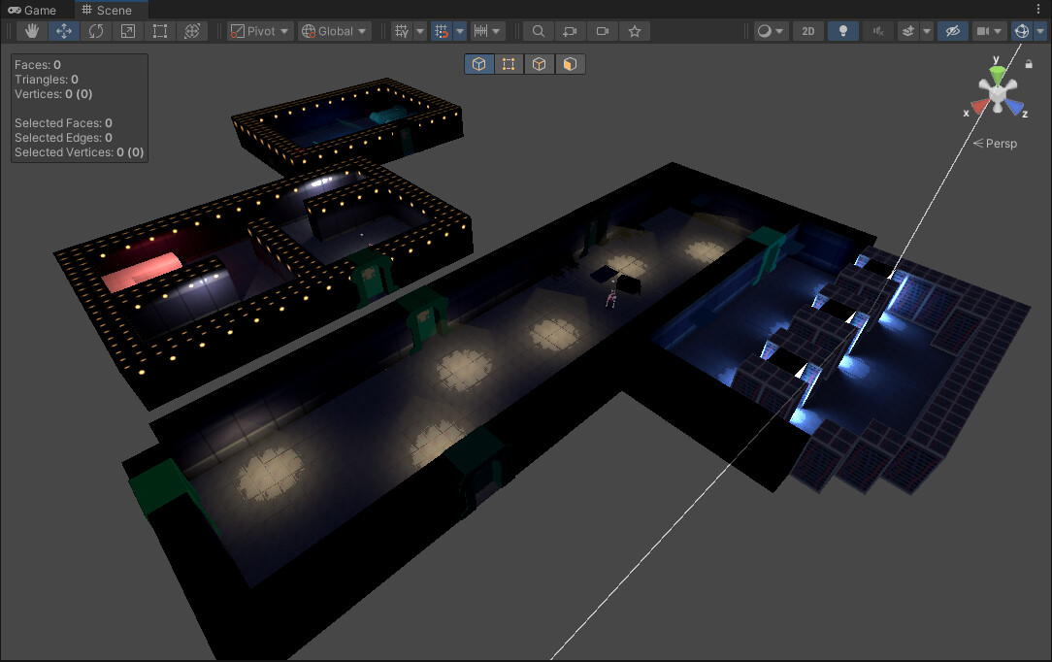Select the Move tool

[x=63, y=30]
